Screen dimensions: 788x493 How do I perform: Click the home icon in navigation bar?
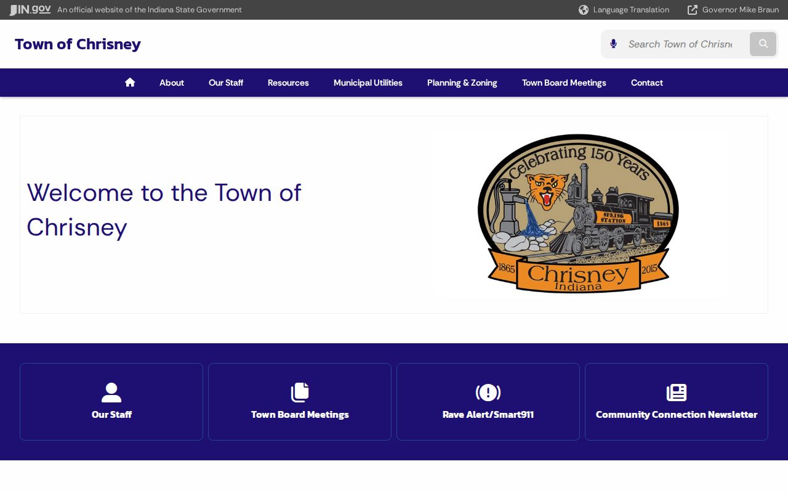pos(130,83)
